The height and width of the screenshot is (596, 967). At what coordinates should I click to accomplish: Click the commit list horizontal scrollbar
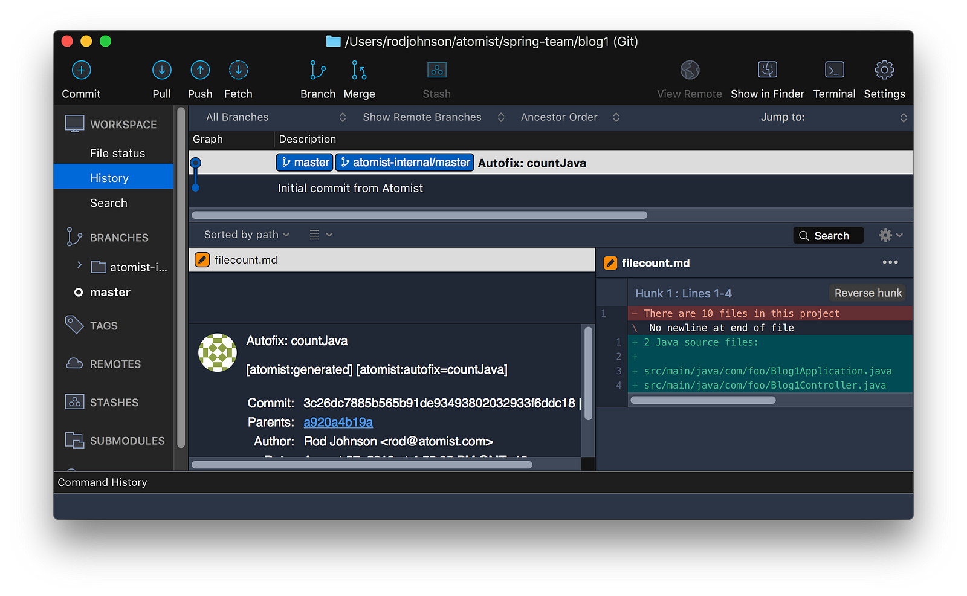click(419, 215)
